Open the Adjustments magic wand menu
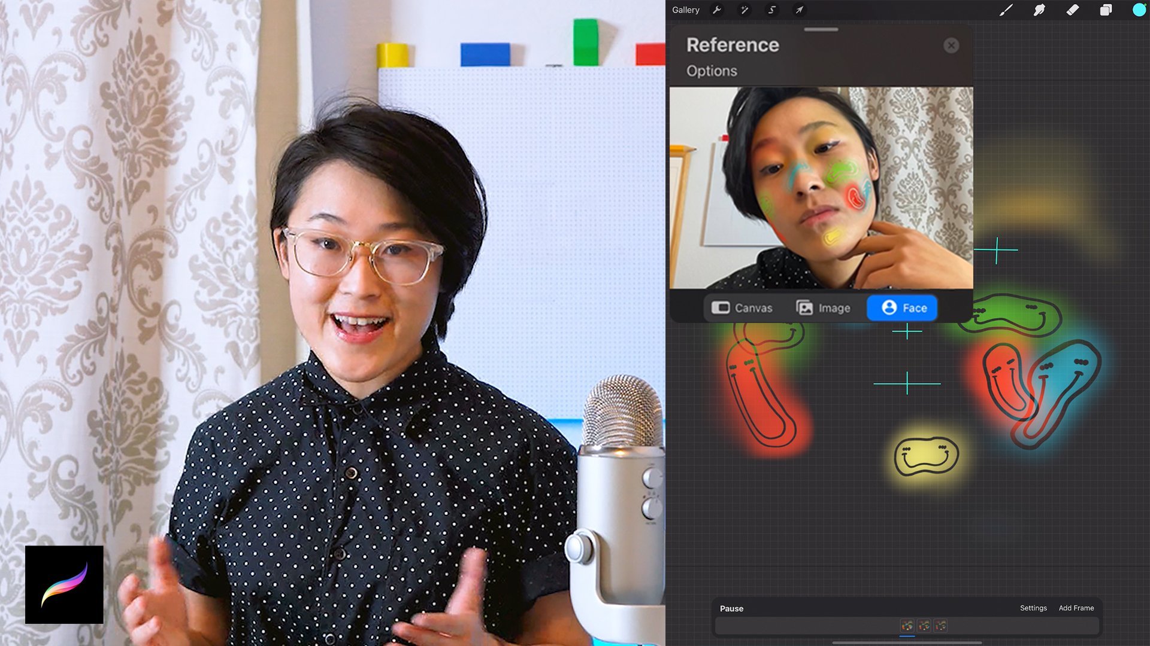This screenshot has height=646, width=1150. point(744,10)
